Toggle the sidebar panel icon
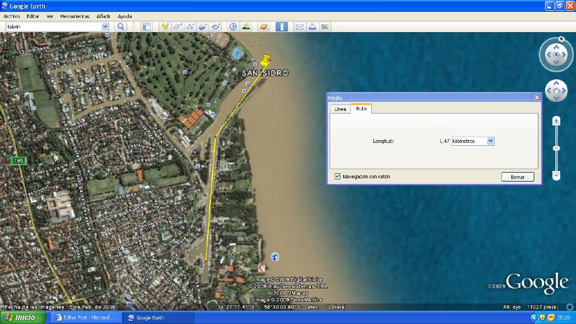 [147, 26]
